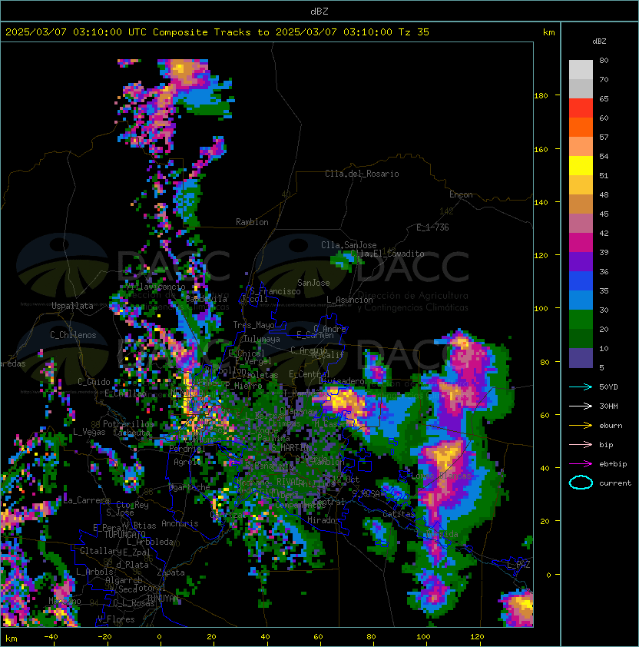Click the 'Tres_Mayo' place label
This screenshot has height=647, width=639.
click(253, 325)
